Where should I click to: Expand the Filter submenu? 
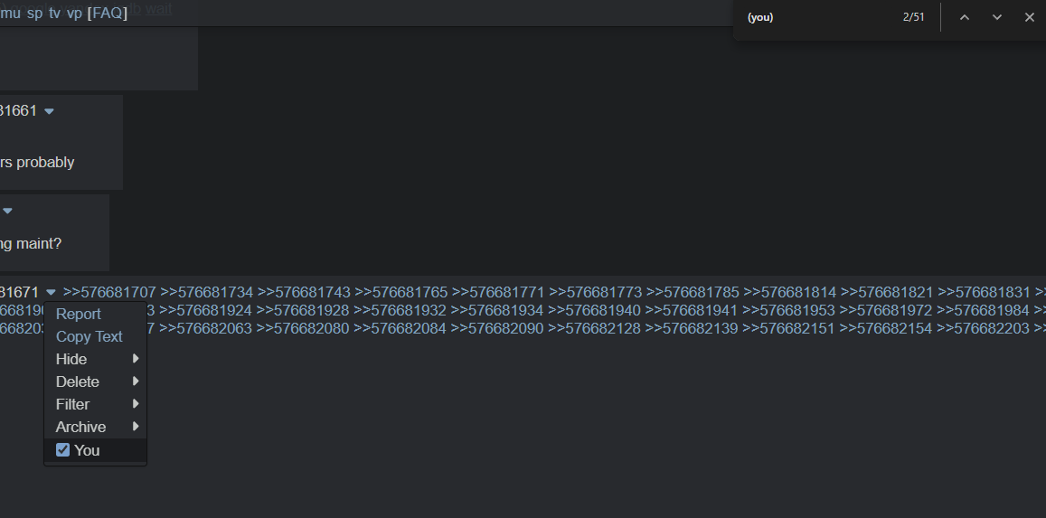[x=96, y=405]
